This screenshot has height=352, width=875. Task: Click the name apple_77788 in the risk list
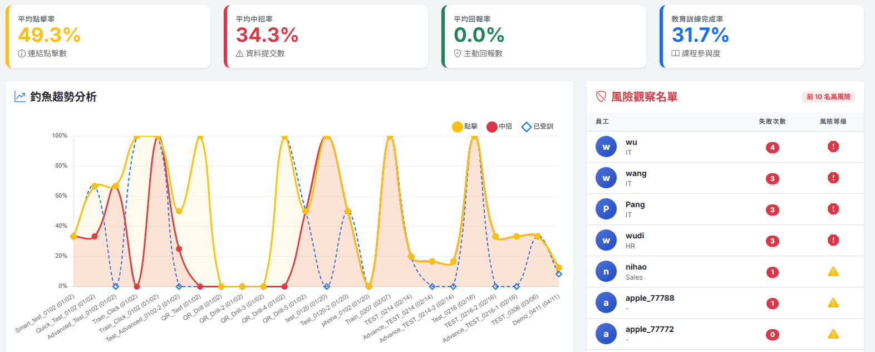click(650, 298)
